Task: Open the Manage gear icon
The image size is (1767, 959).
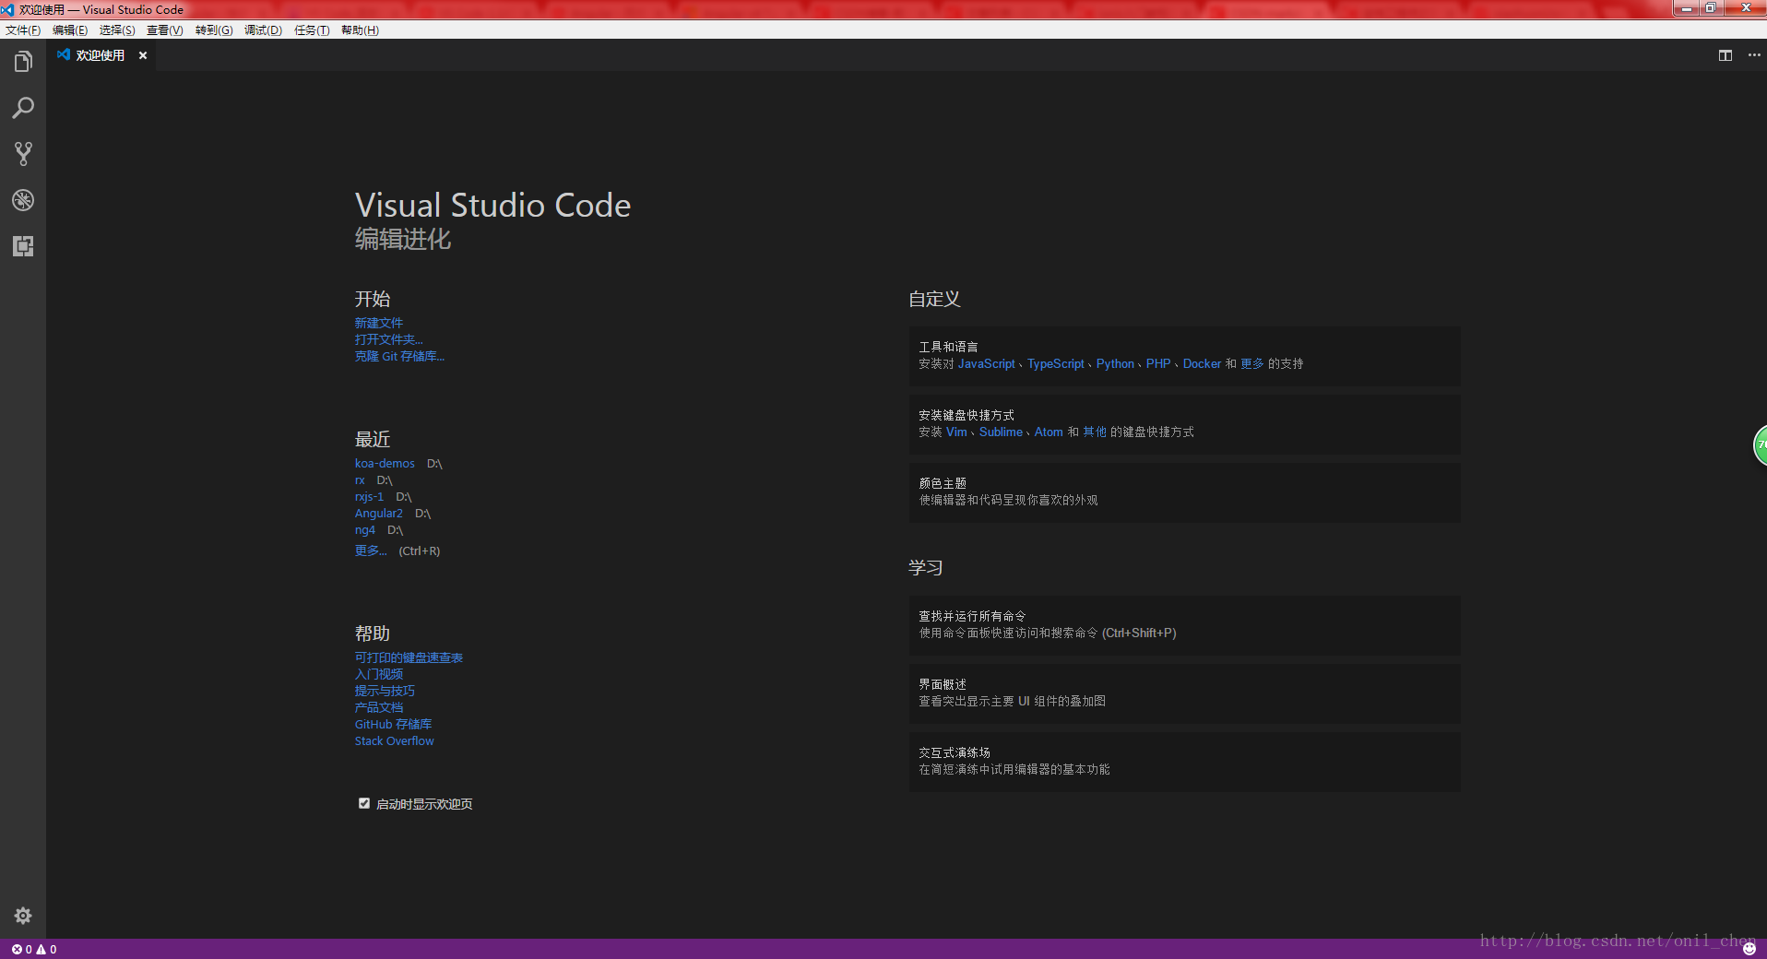Action: [23, 916]
